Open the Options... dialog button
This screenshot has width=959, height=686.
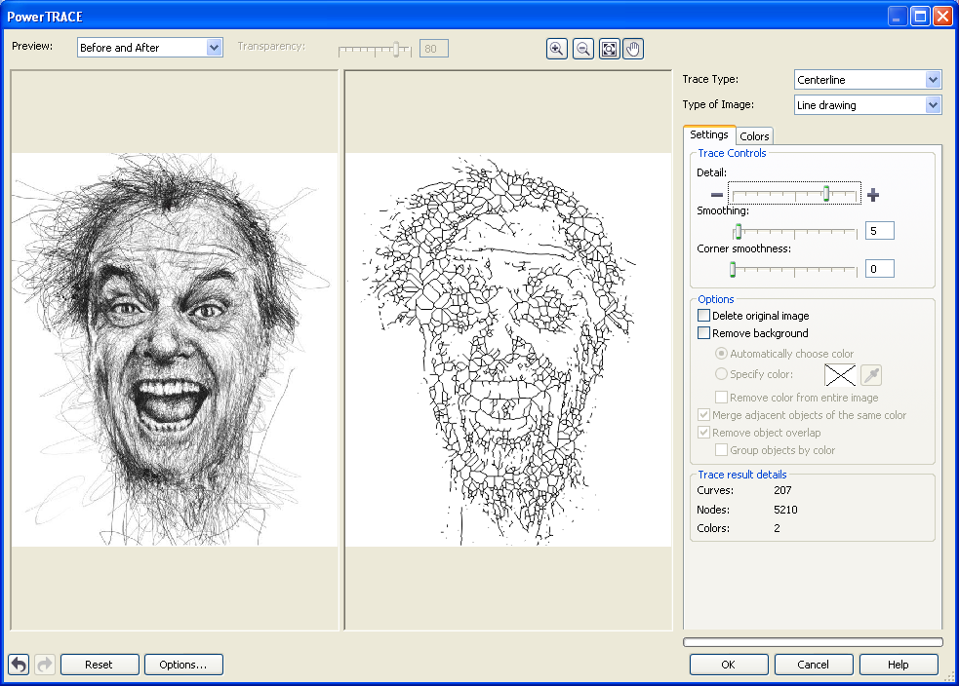pyautogui.click(x=183, y=665)
